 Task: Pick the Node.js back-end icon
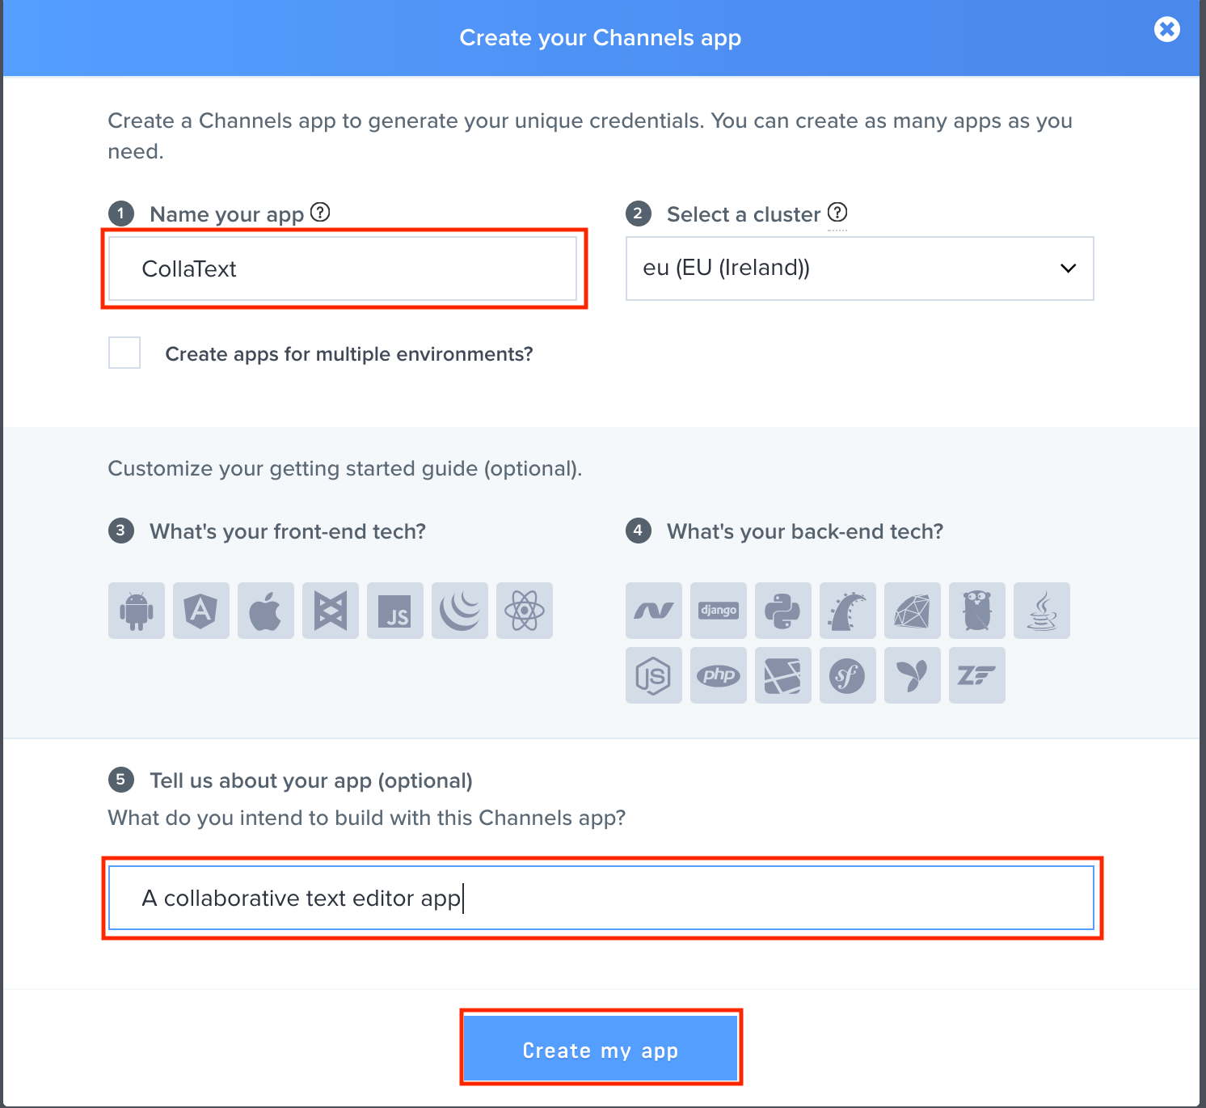click(654, 675)
